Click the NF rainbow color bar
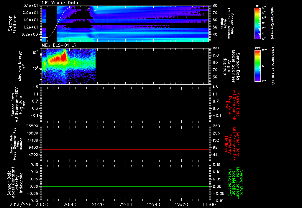 [258, 23]
